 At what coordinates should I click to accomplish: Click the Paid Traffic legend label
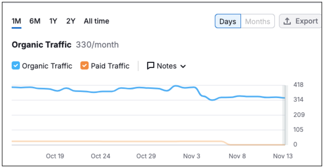tap(110, 66)
